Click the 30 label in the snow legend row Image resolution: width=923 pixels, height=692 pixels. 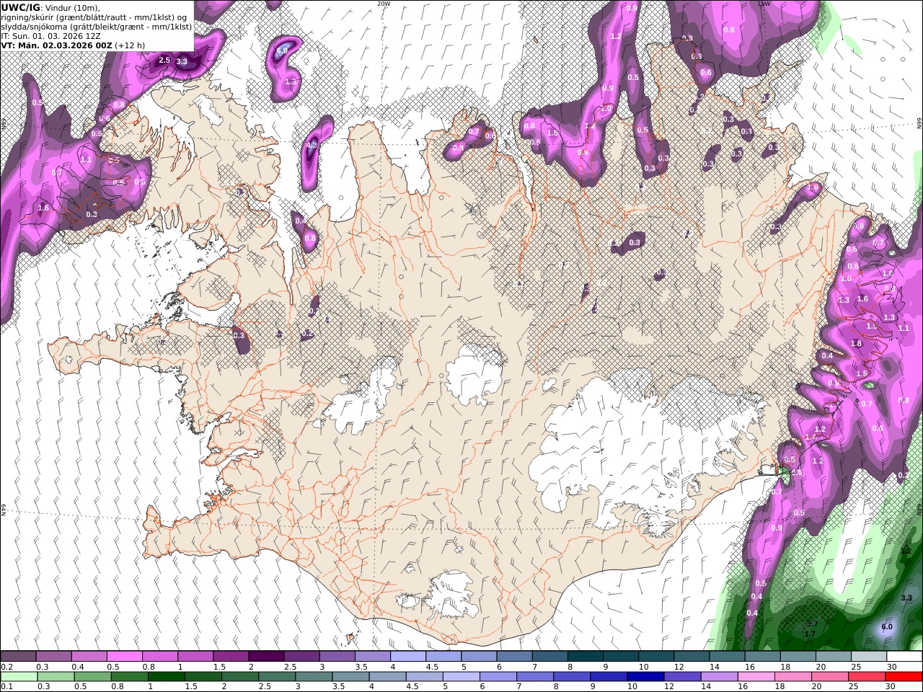[891, 667]
